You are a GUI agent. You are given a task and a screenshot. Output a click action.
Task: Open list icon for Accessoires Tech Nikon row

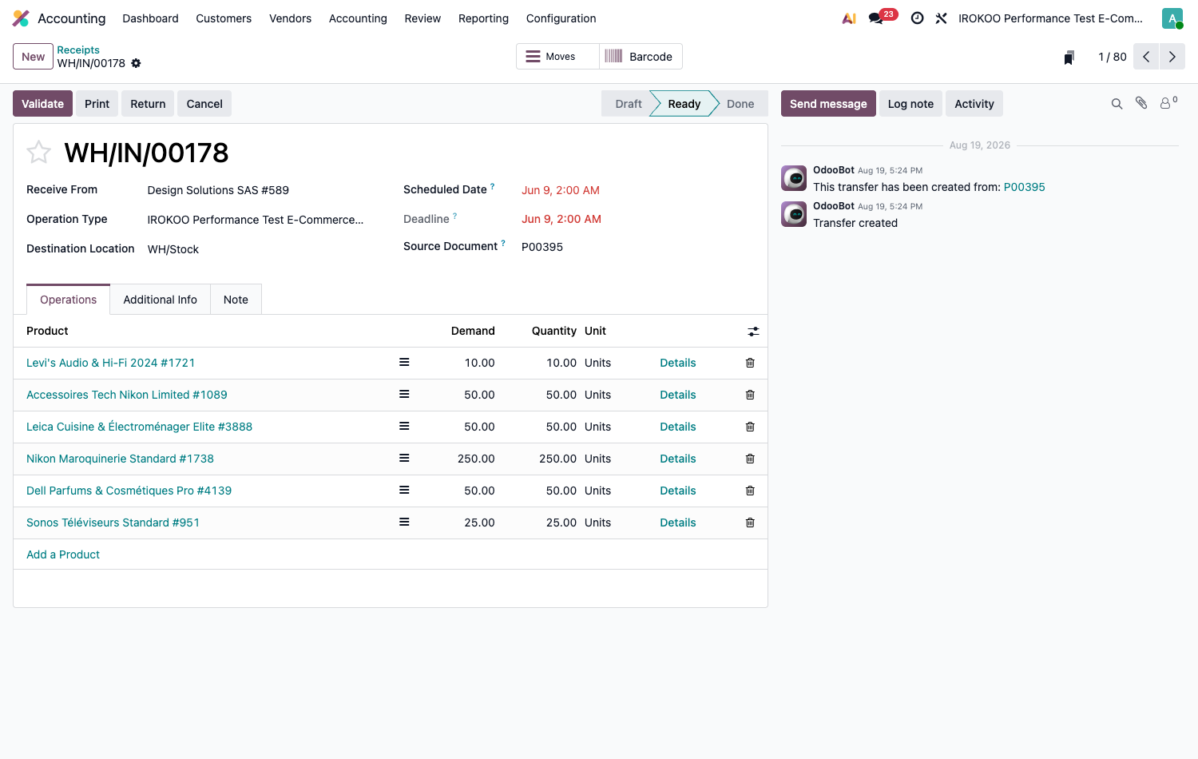404,394
